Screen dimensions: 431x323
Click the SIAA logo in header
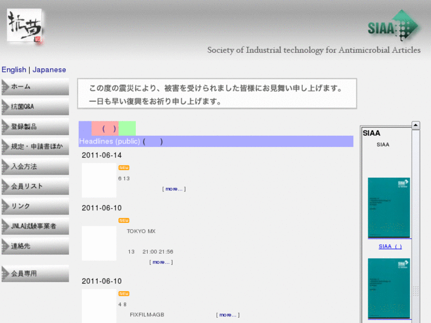[393, 26]
